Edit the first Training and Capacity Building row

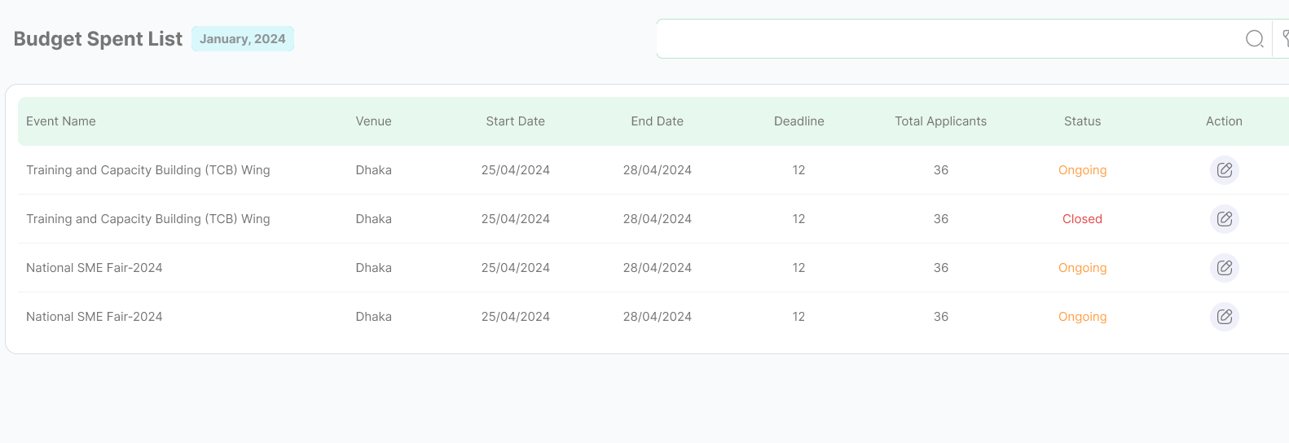tap(1224, 170)
